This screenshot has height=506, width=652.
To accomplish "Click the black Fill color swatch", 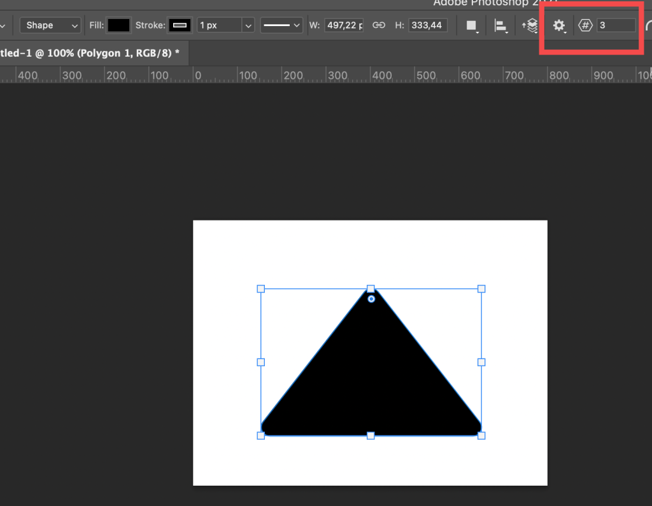I will 118,25.
